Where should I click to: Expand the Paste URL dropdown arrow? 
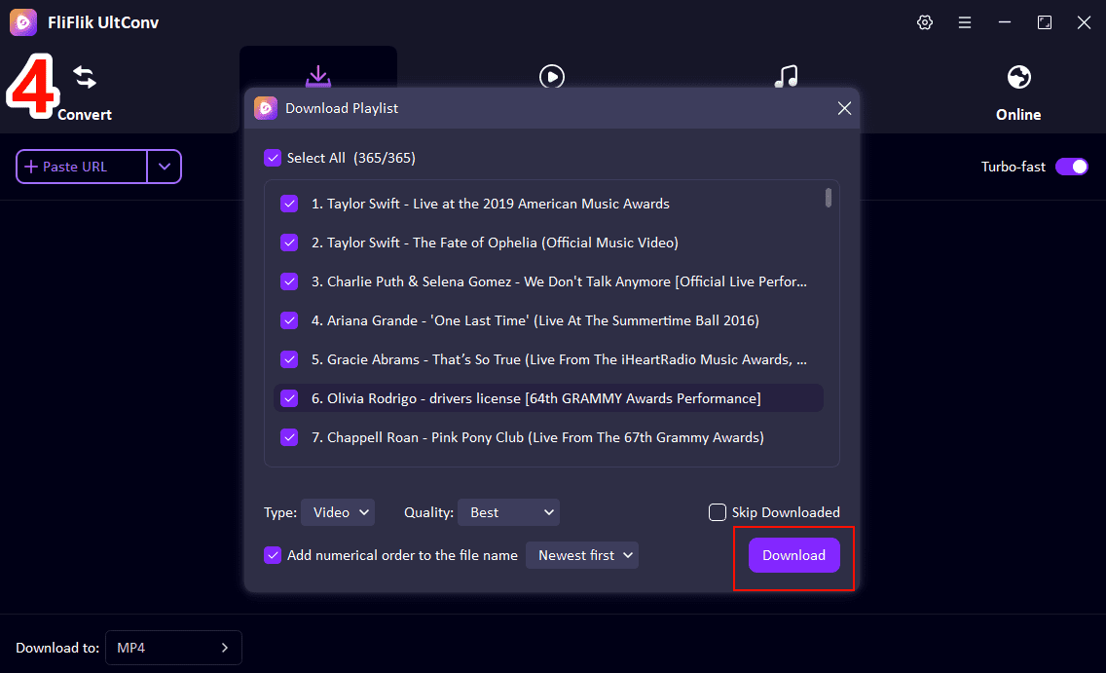[164, 167]
